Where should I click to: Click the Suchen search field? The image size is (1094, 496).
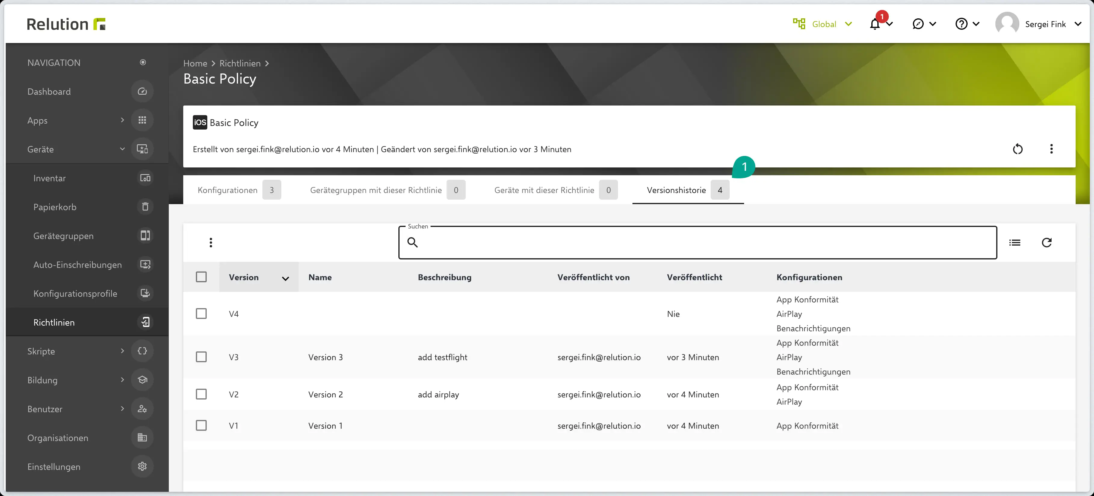tap(697, 242)
